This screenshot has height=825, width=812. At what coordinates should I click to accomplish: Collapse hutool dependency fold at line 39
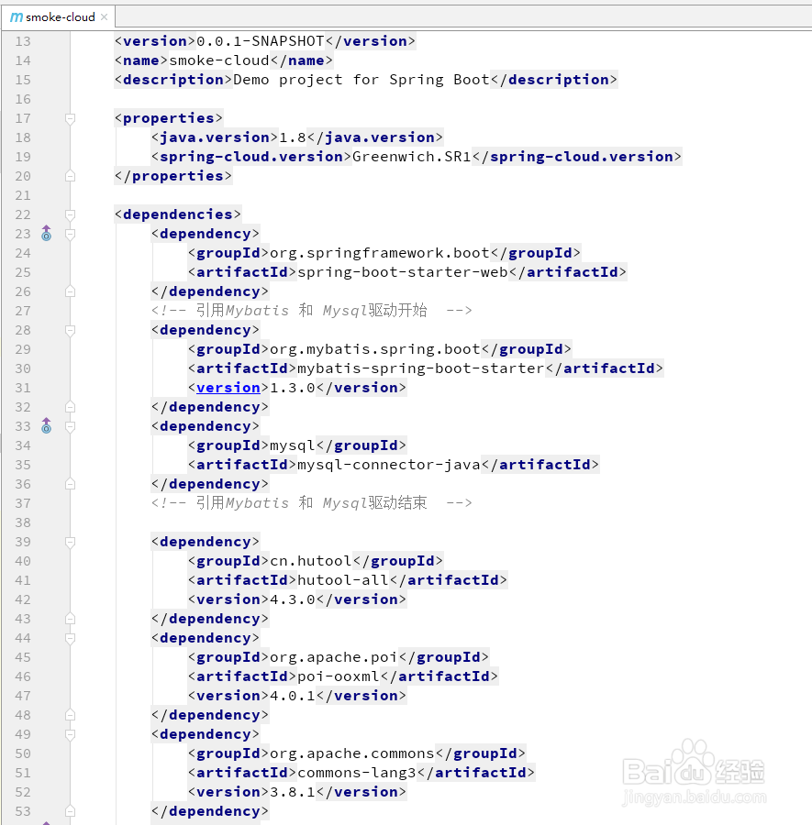coord(70,543)
